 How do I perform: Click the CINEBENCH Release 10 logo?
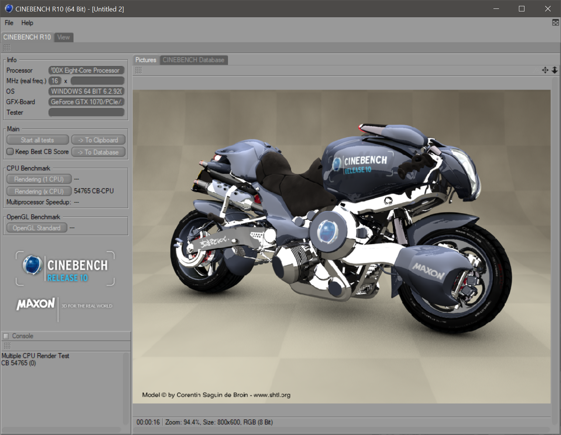tap(65, 269)
